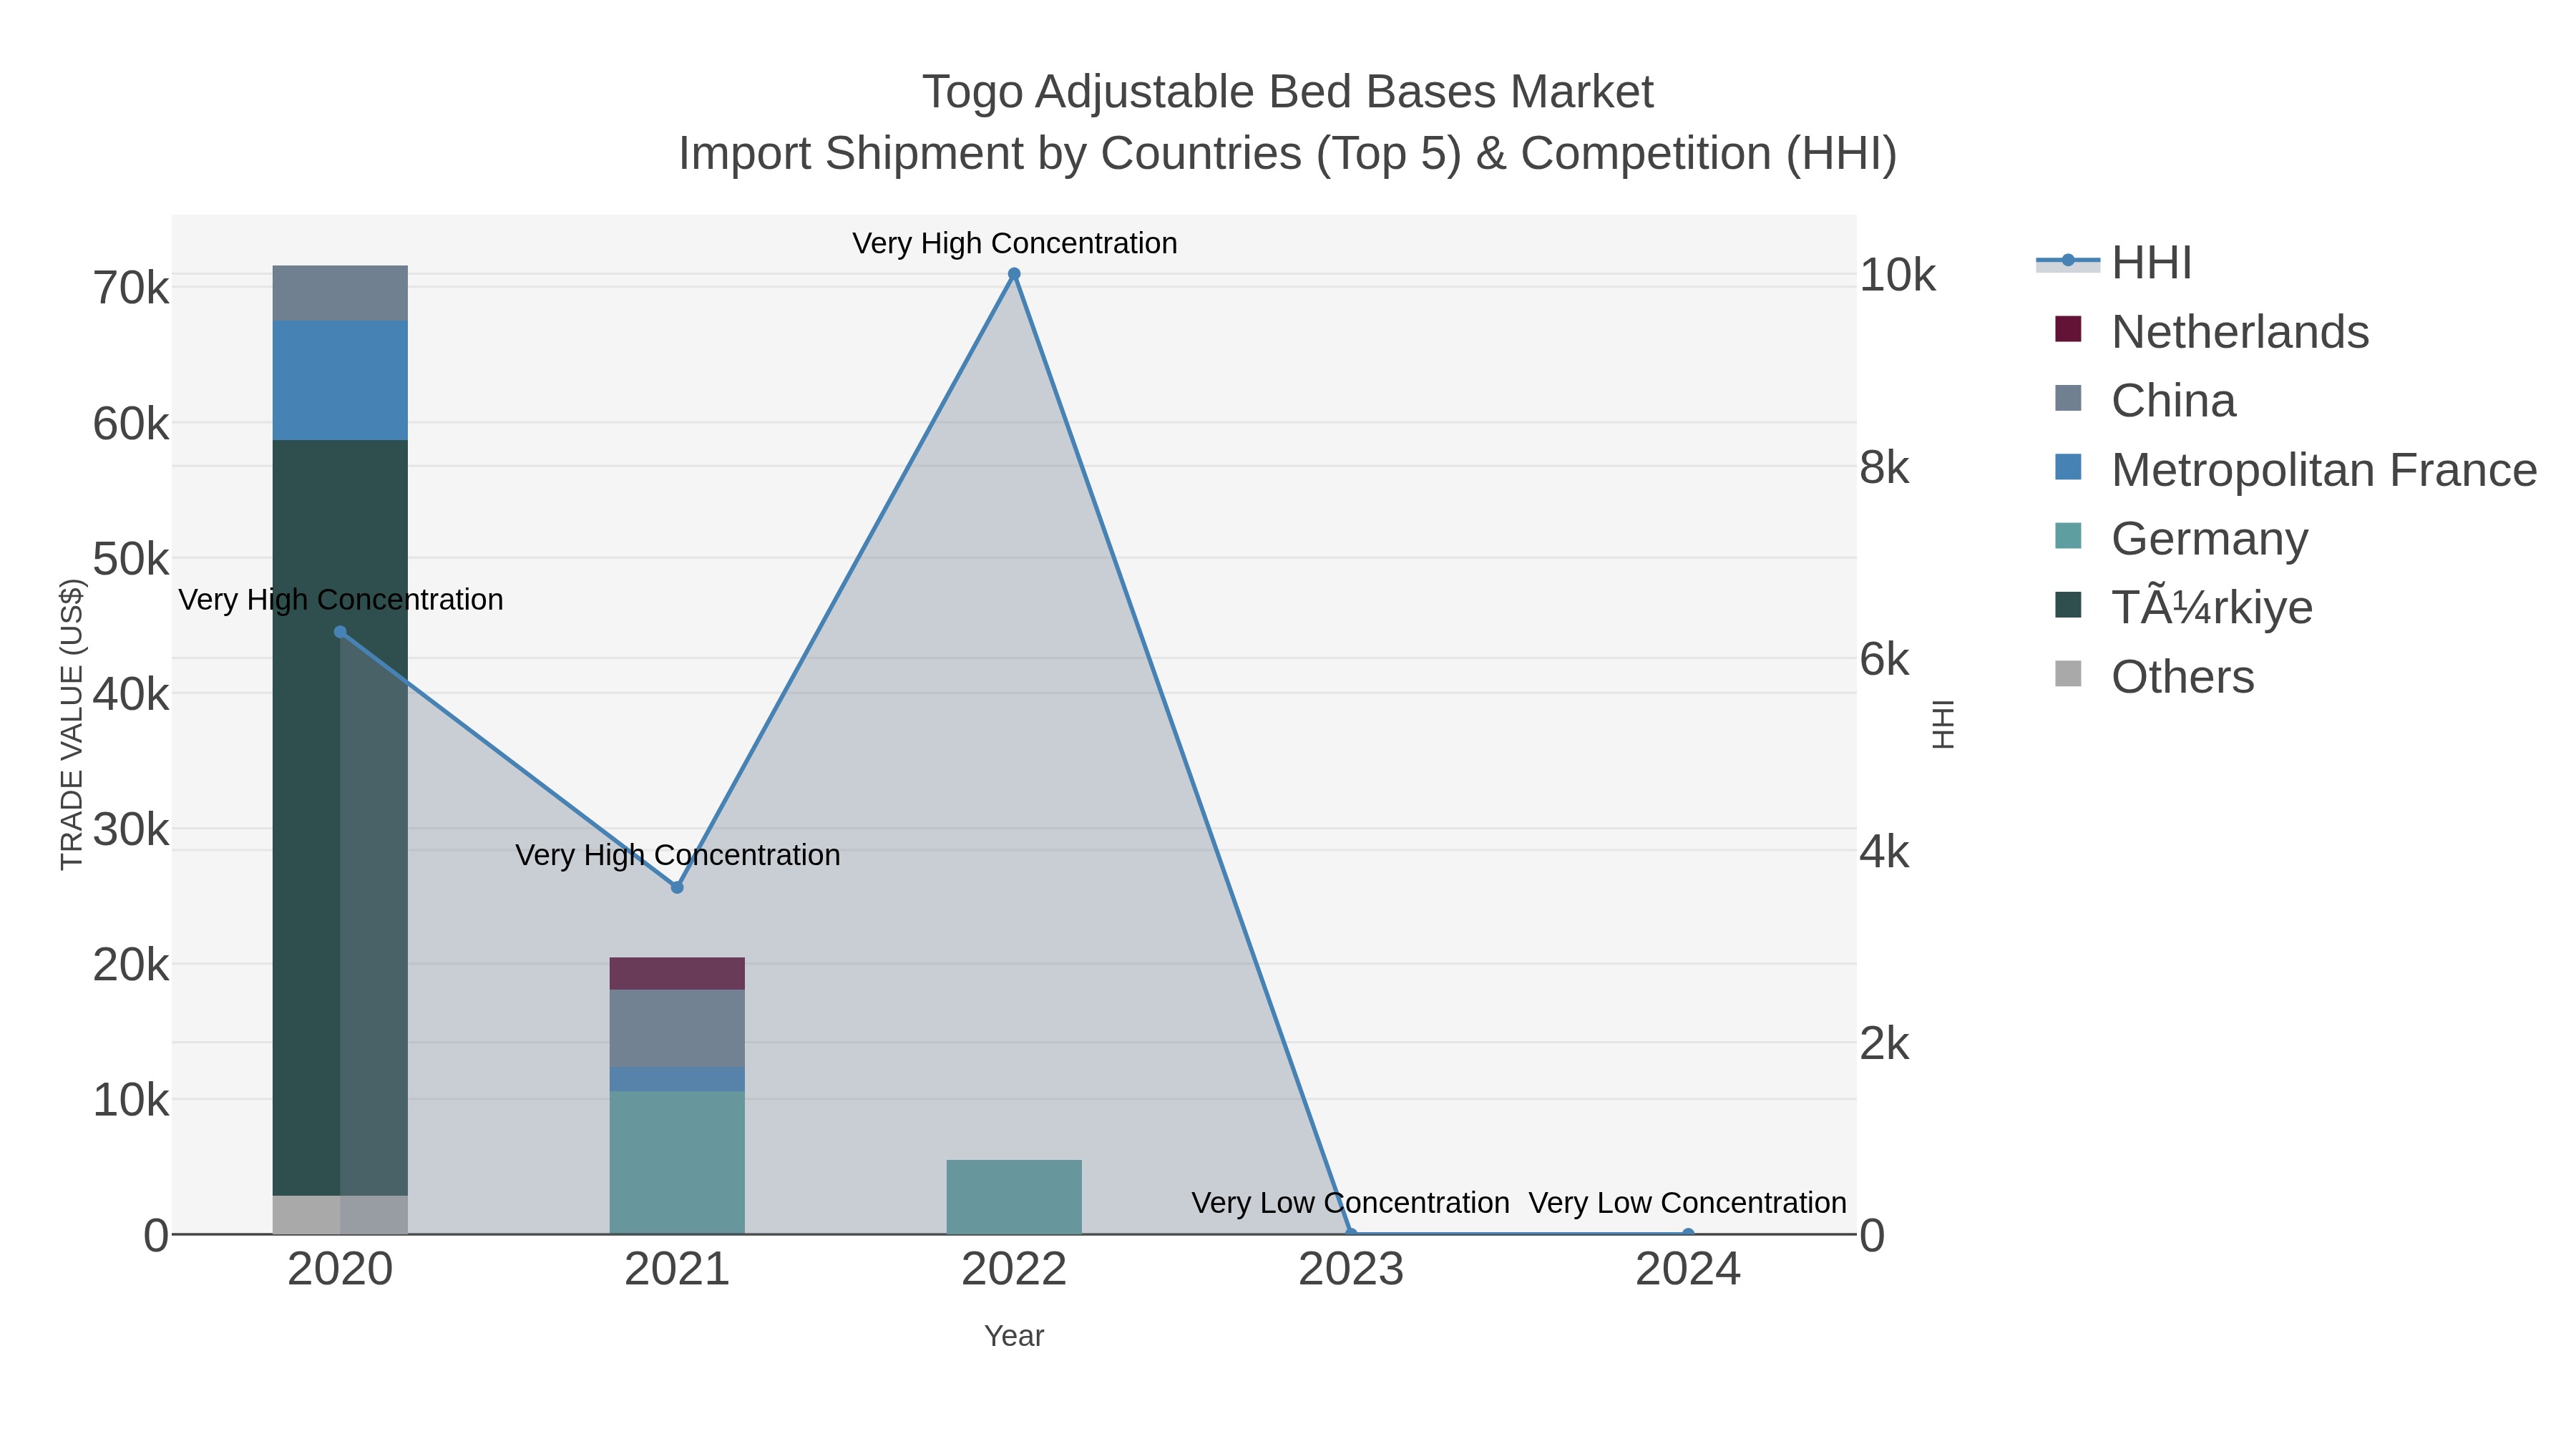This screenshot has height=1449, width=2576.
Task: Click the 70k left axis tick
Action: 131,288
